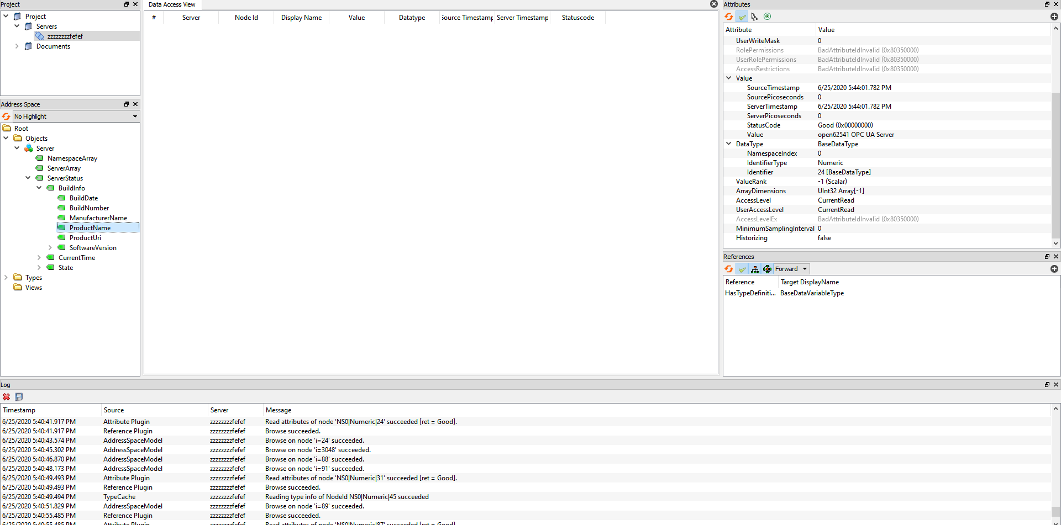This screenshot has height=525, width=1061.
Task: Expand the SoftwareVersion tree node
Action: [x=50, y=247]
